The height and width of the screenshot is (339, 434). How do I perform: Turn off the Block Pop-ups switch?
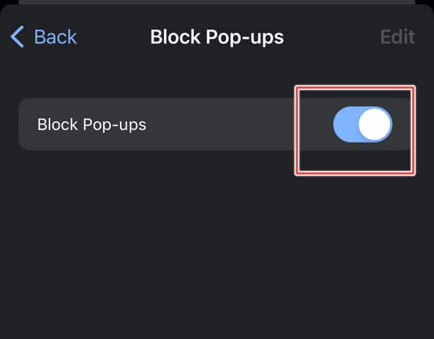(363, 125)
